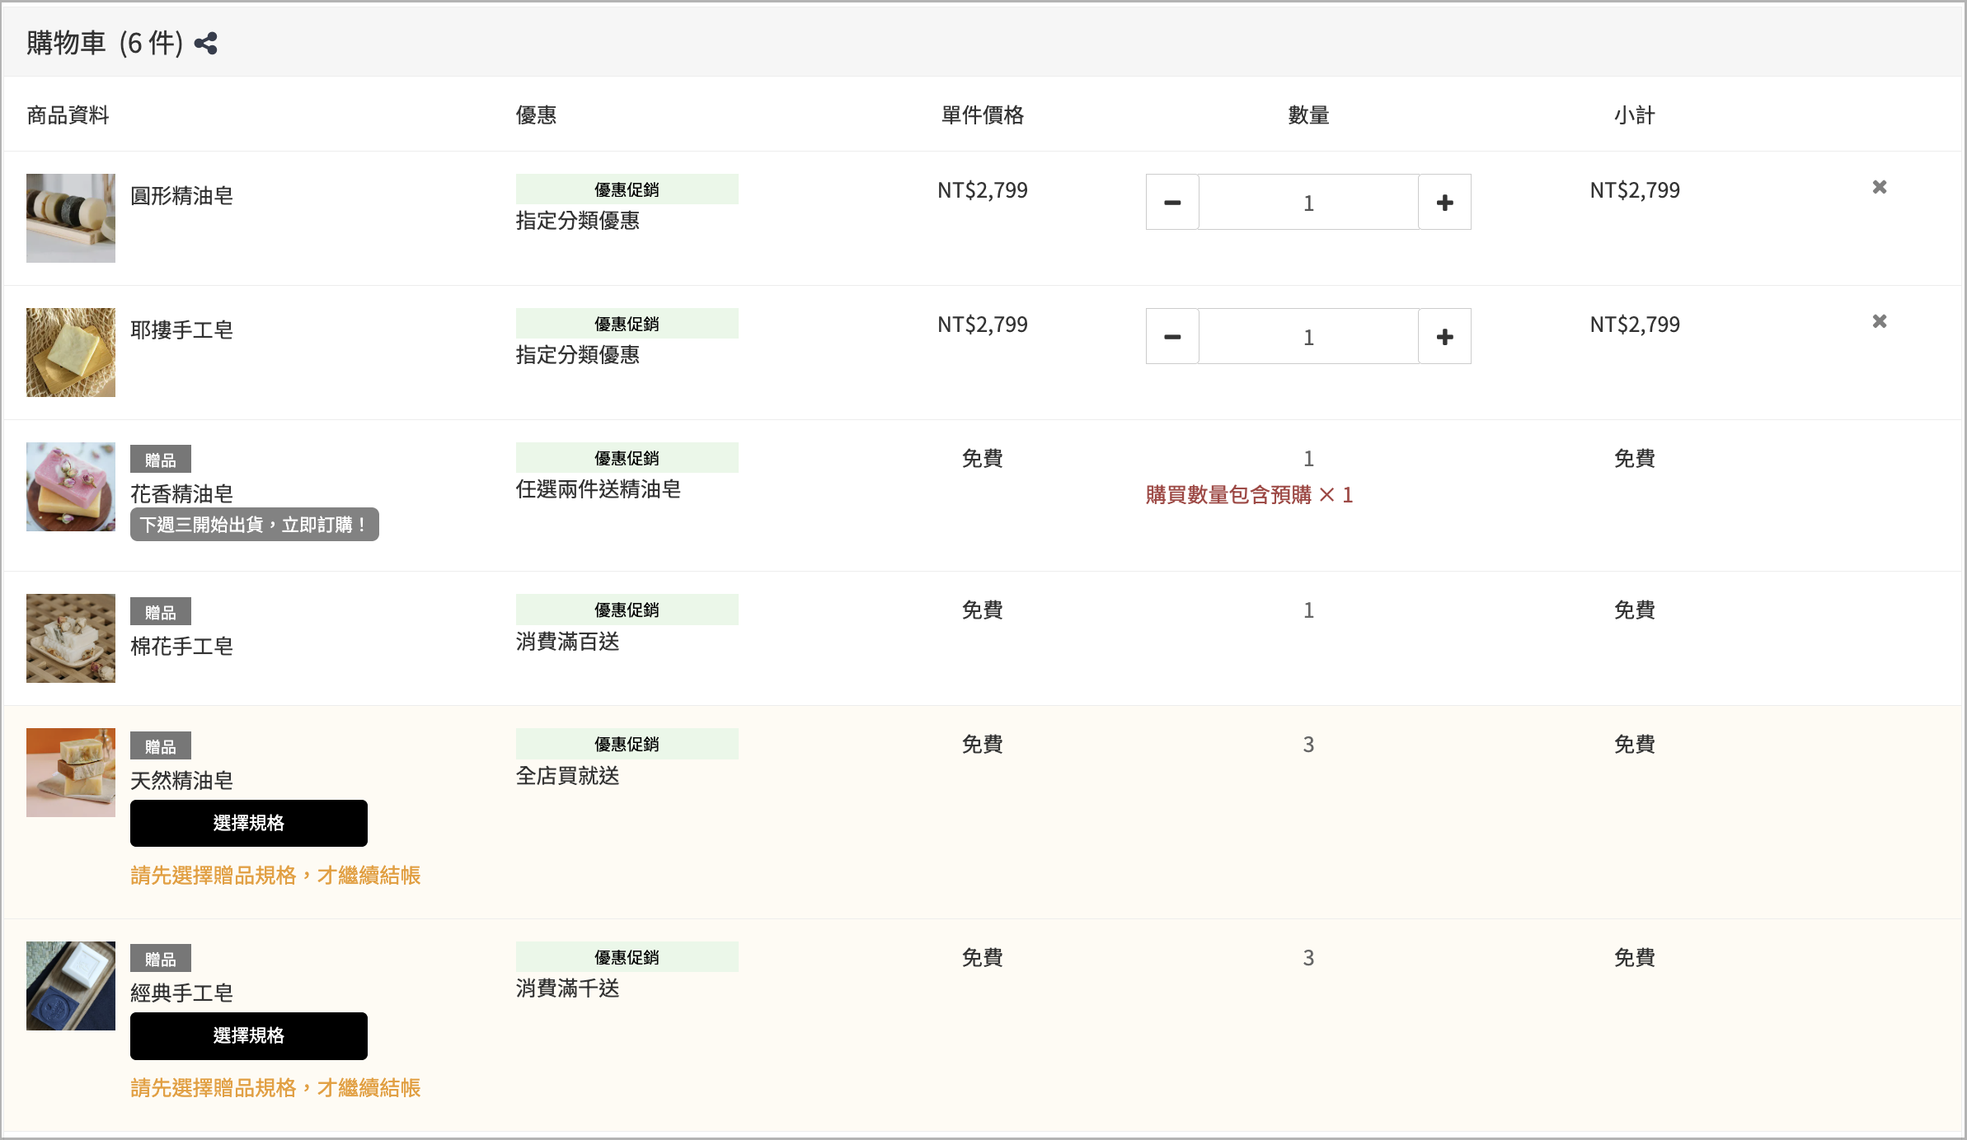This screenshot has width=1967, height=1140.
Task: Decrease quantity of 圓形精油皂
Action: (1172, 202)
